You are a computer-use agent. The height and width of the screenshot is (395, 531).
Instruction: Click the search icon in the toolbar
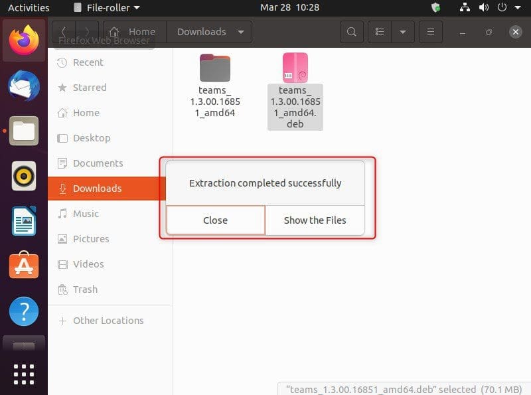coord(351,32)
